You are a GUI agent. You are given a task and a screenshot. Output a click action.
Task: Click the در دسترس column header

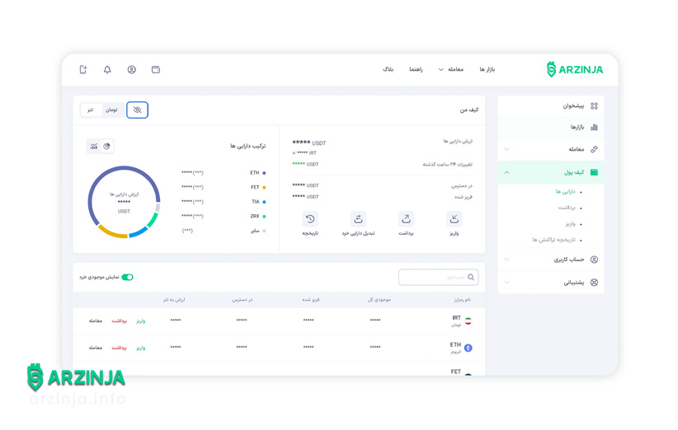coord(242,300)
